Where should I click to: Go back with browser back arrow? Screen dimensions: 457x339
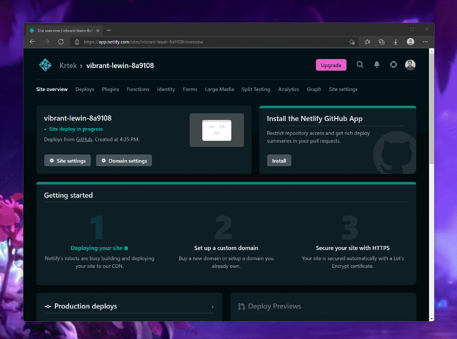33,42
